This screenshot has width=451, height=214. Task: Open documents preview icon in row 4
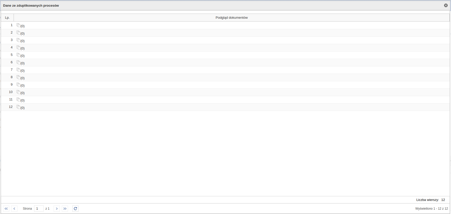(18, 47)
